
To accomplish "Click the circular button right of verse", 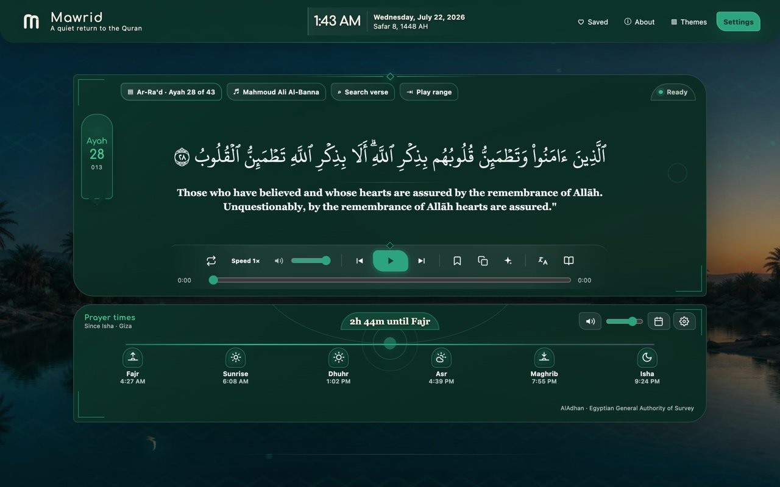I will [x=677, y=173].
